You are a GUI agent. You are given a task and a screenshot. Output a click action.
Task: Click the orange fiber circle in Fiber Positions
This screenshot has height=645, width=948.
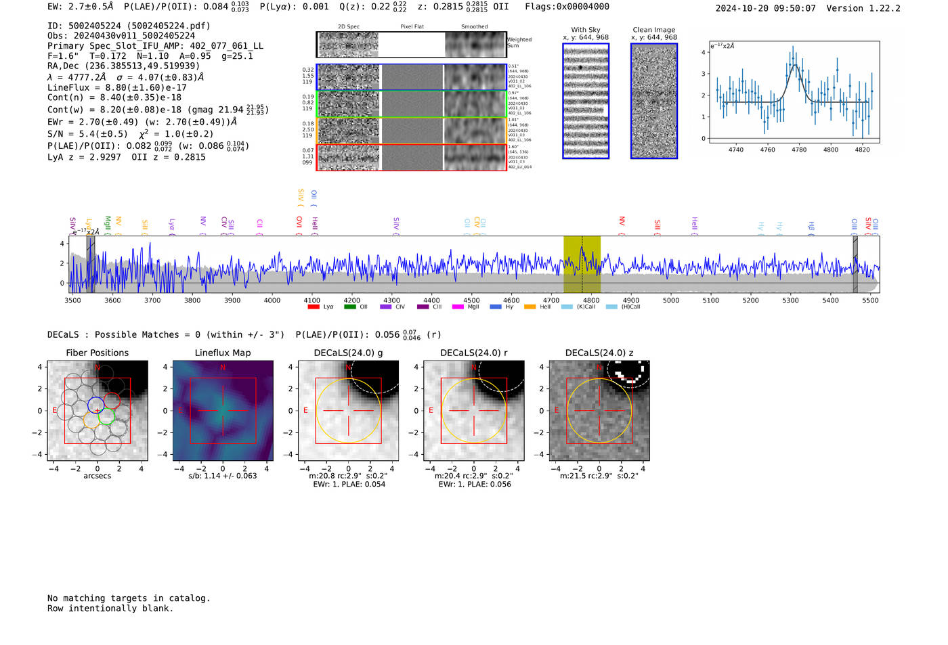click(x=91, y=421)
